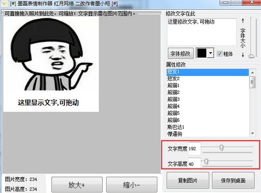Select 熊猫4 in the attribute list

pyautogui.click(x=208, y=106)
